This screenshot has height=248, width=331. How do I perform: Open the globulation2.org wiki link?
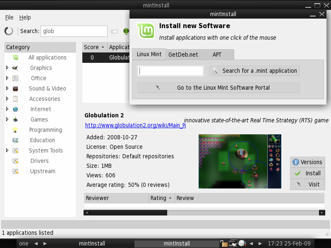coord(135,125)
